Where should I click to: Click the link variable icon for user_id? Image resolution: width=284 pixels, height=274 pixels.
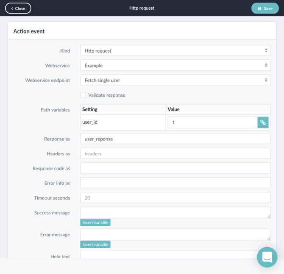263,123
